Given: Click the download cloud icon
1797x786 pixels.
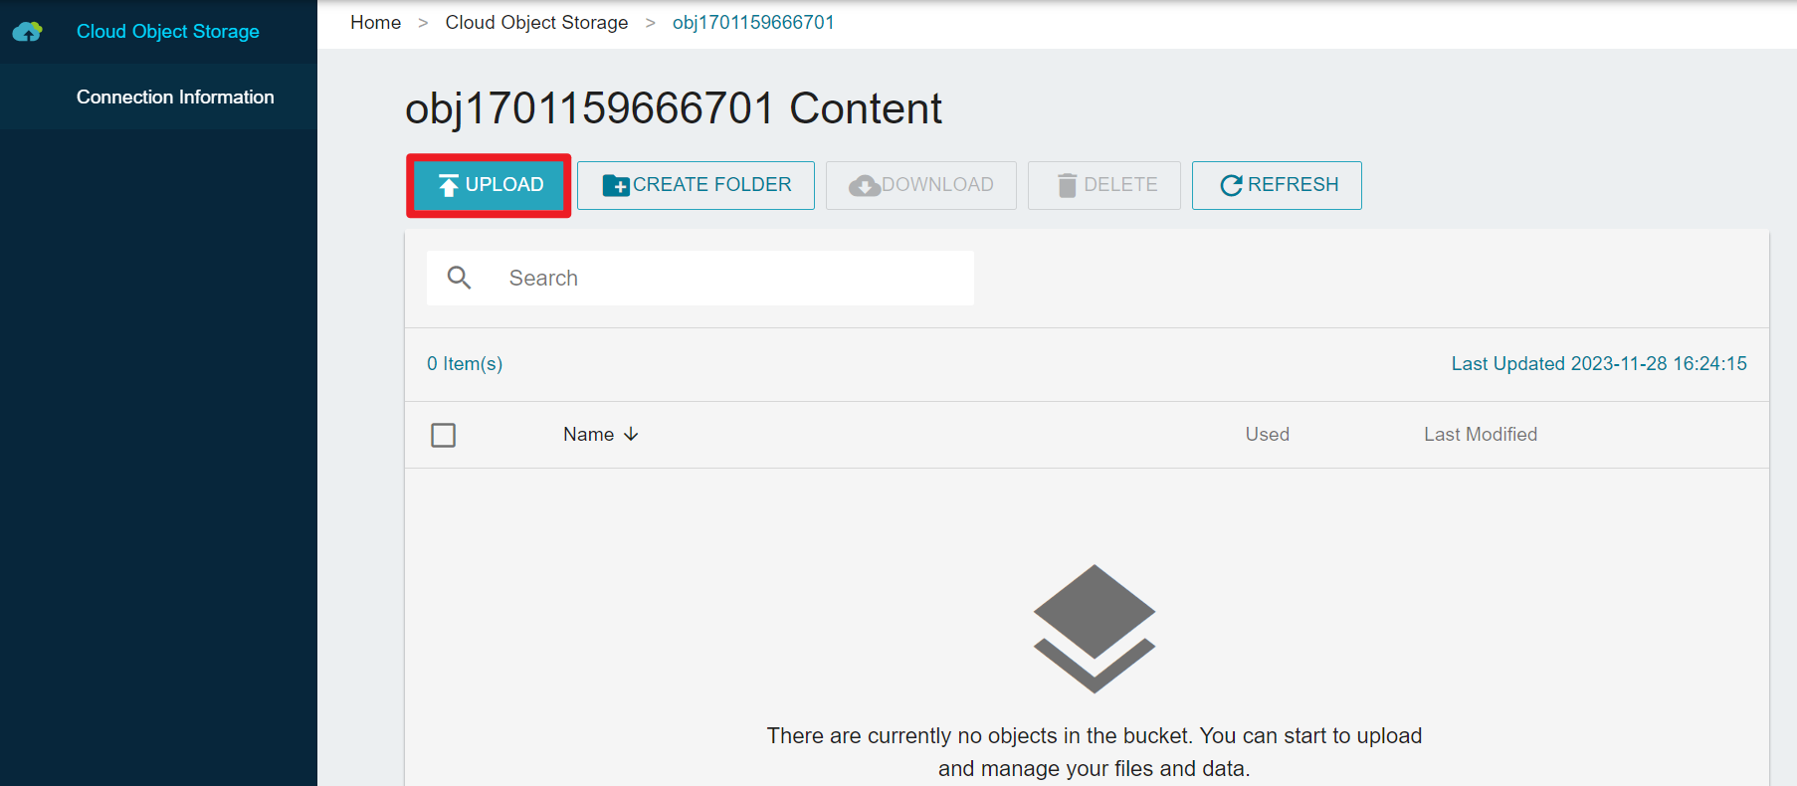Looking at the screenshot, I should [x=864, y=185].
